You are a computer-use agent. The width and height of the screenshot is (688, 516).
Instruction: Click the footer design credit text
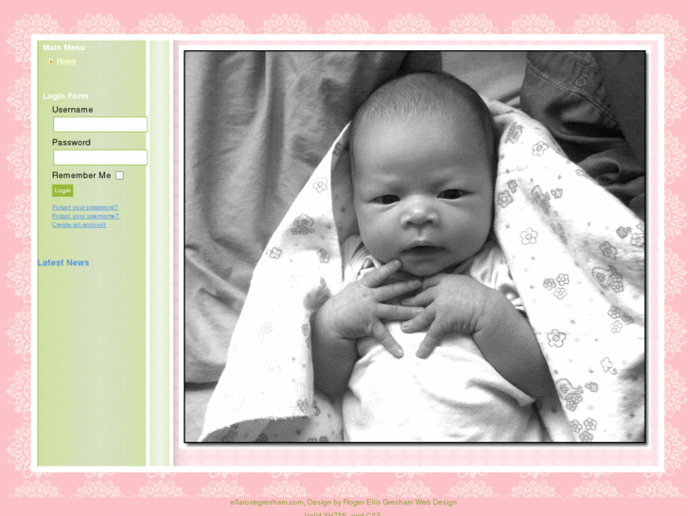tap(344, 502)
